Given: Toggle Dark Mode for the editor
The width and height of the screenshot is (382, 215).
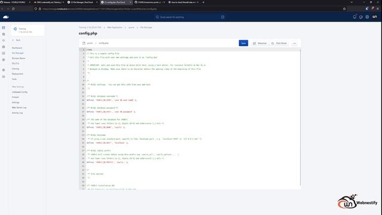Looking at the screenshot, I should coord(279,43).
